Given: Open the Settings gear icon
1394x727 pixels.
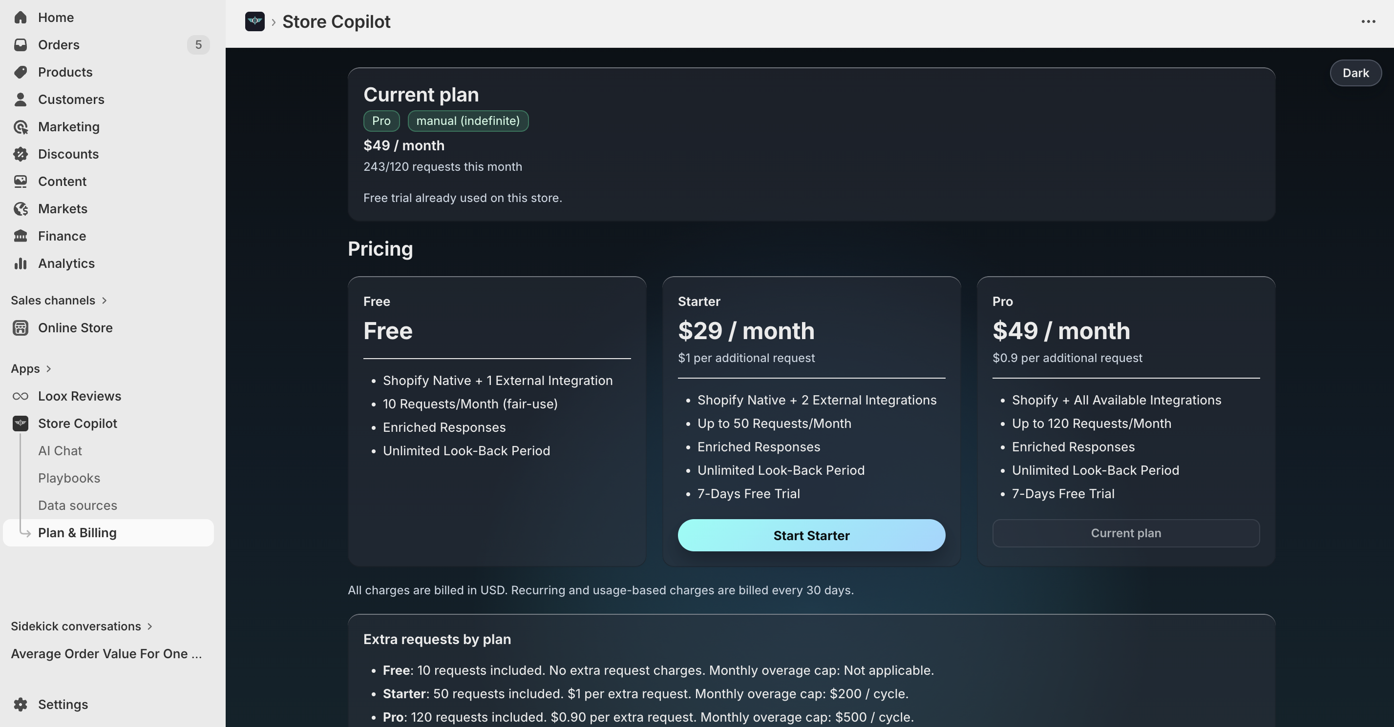Looking at the screenshot, I should coord(21,704).
